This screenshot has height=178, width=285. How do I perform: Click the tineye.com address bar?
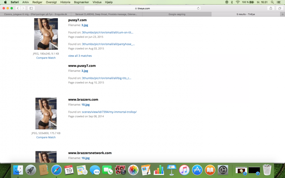pyautogui.click(x=142, y=8)
